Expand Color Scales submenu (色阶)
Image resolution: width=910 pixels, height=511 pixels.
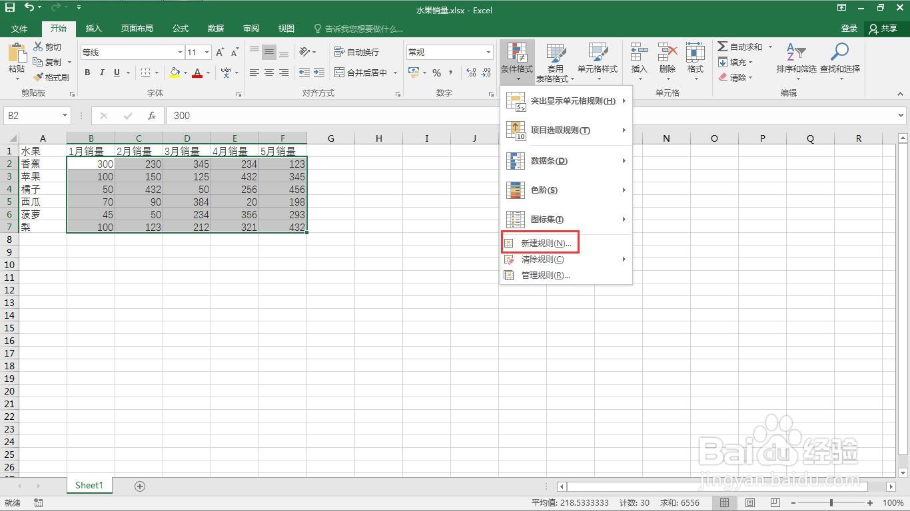click(566, 190)
